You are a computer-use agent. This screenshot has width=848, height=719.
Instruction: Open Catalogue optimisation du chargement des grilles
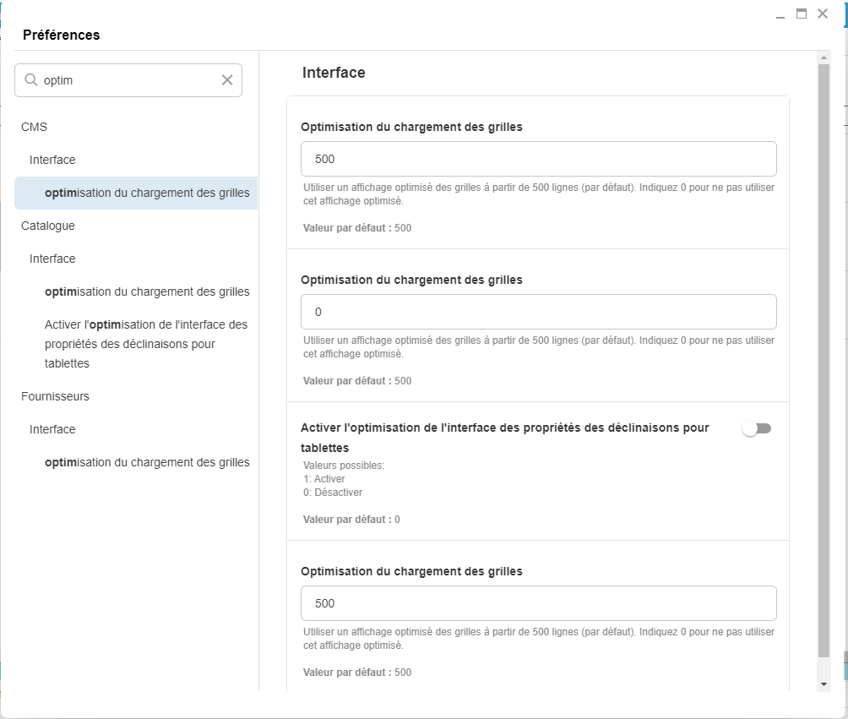click(147, 291)
